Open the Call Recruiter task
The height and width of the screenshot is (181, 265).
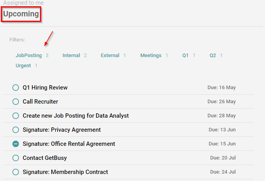click(40, 102)
